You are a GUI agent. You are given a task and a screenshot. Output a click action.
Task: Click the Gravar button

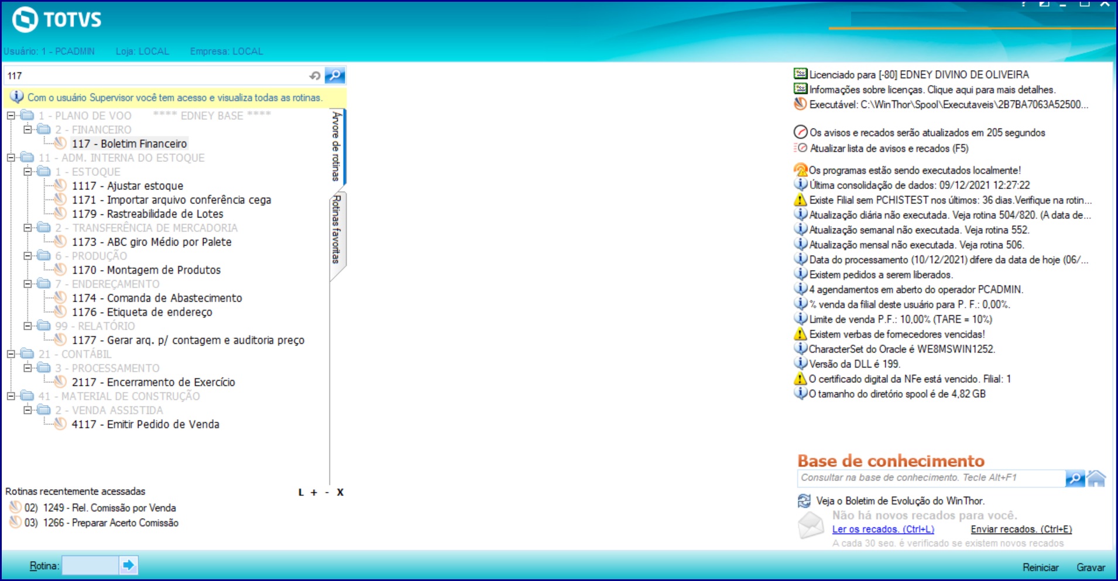pyautogui.click(x=1091, y=567)
